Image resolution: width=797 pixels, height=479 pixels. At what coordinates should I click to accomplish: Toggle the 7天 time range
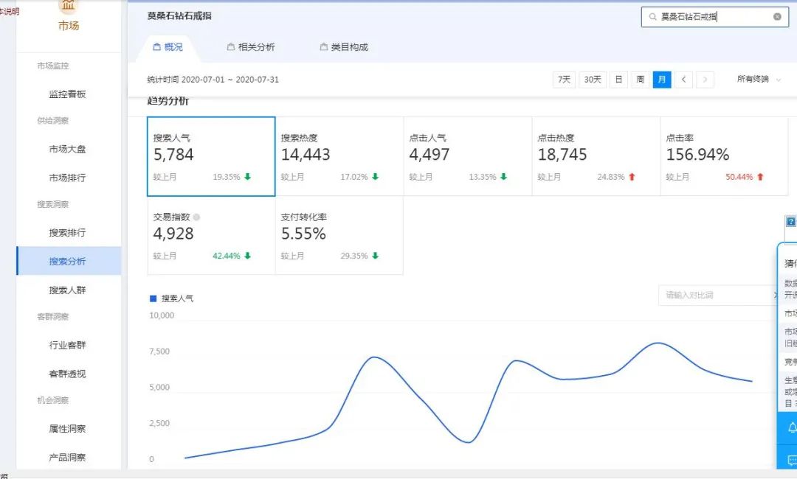564,79
